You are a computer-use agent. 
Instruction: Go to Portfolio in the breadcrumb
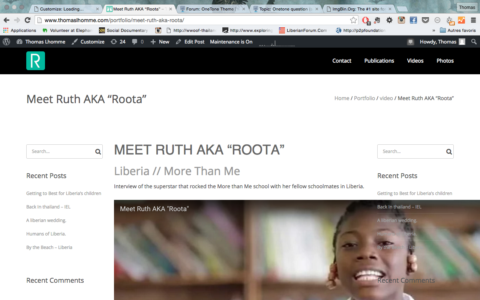364,98
